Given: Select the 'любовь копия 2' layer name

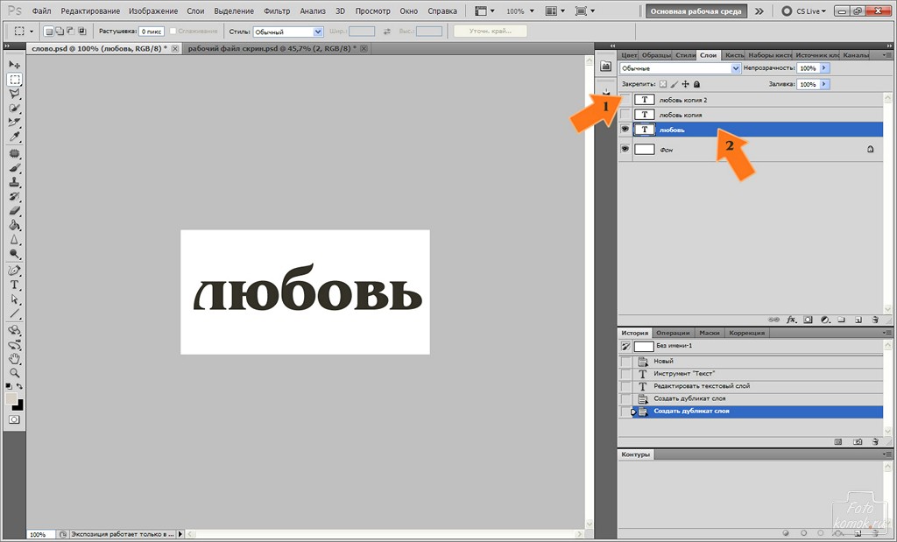Looking at the screenshot, I should (683, 100).
